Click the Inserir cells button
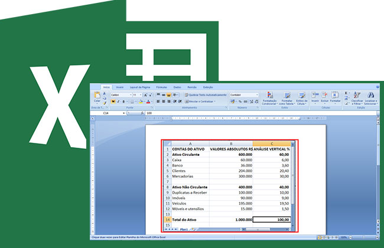The image size is (384, 248). (x=315, y=97)
